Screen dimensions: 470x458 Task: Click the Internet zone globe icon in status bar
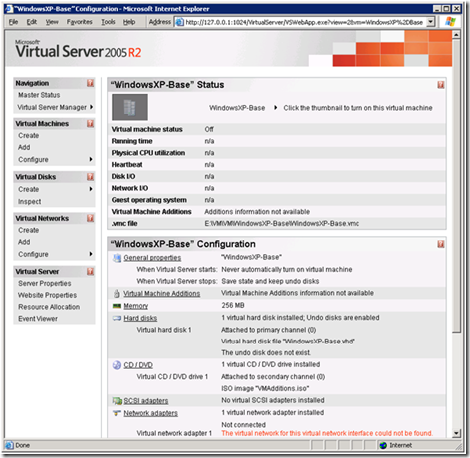click(x=383, y=445)
